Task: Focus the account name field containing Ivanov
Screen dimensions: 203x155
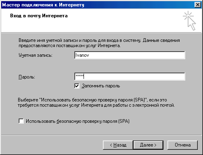Action: [x=130, y=55]
